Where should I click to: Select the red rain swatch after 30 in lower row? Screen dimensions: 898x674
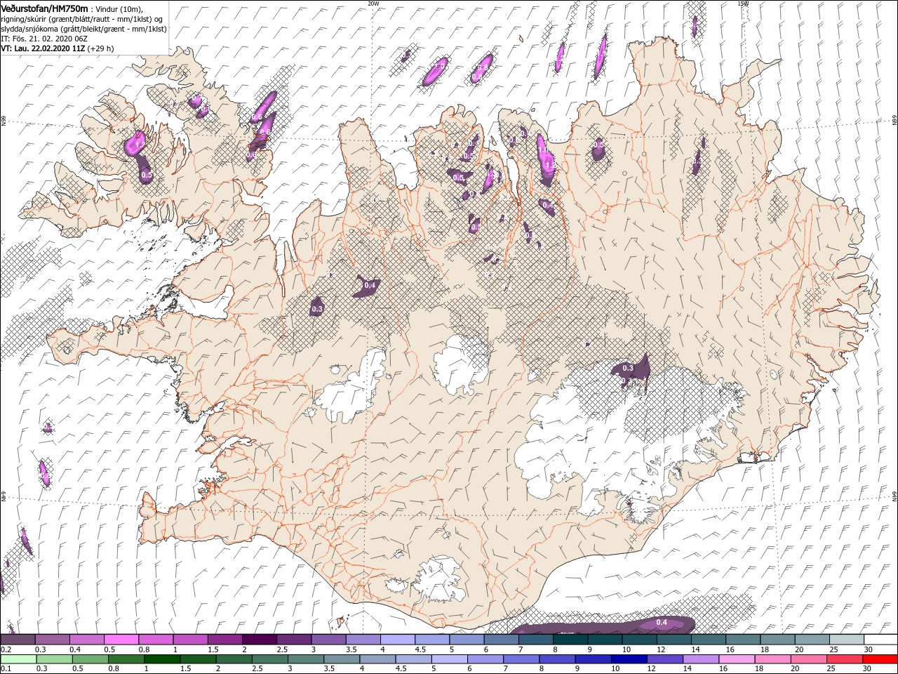pyautogui.click(x=879, y=659)
